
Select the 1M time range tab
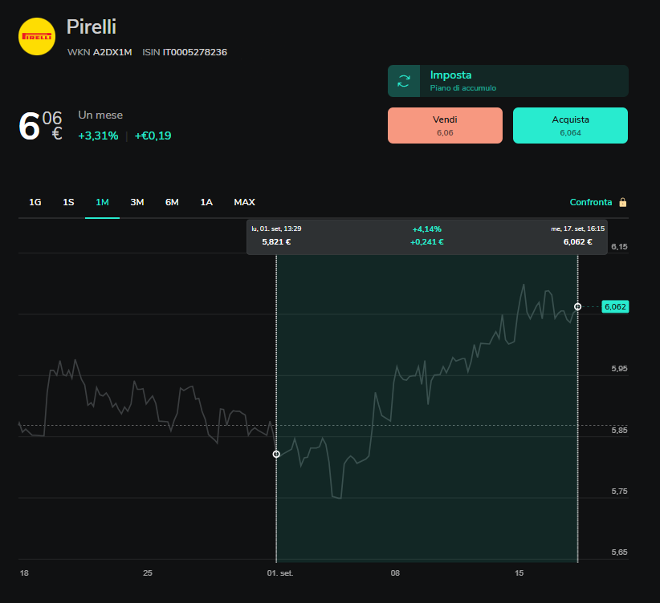102,202
